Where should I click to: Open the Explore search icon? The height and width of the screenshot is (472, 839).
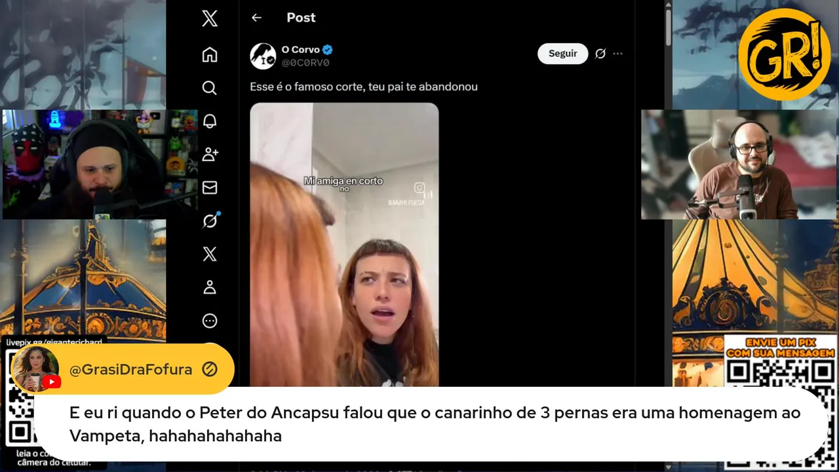pos(210,88)
